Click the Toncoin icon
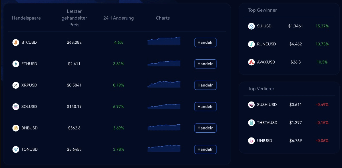This screenshot has height=168, width=342. 16,149
